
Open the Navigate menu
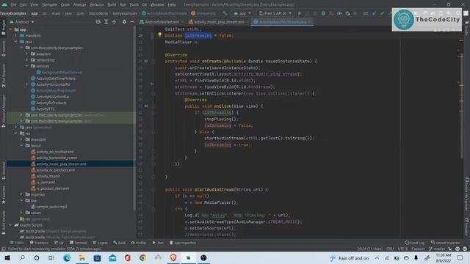[49, 5]
